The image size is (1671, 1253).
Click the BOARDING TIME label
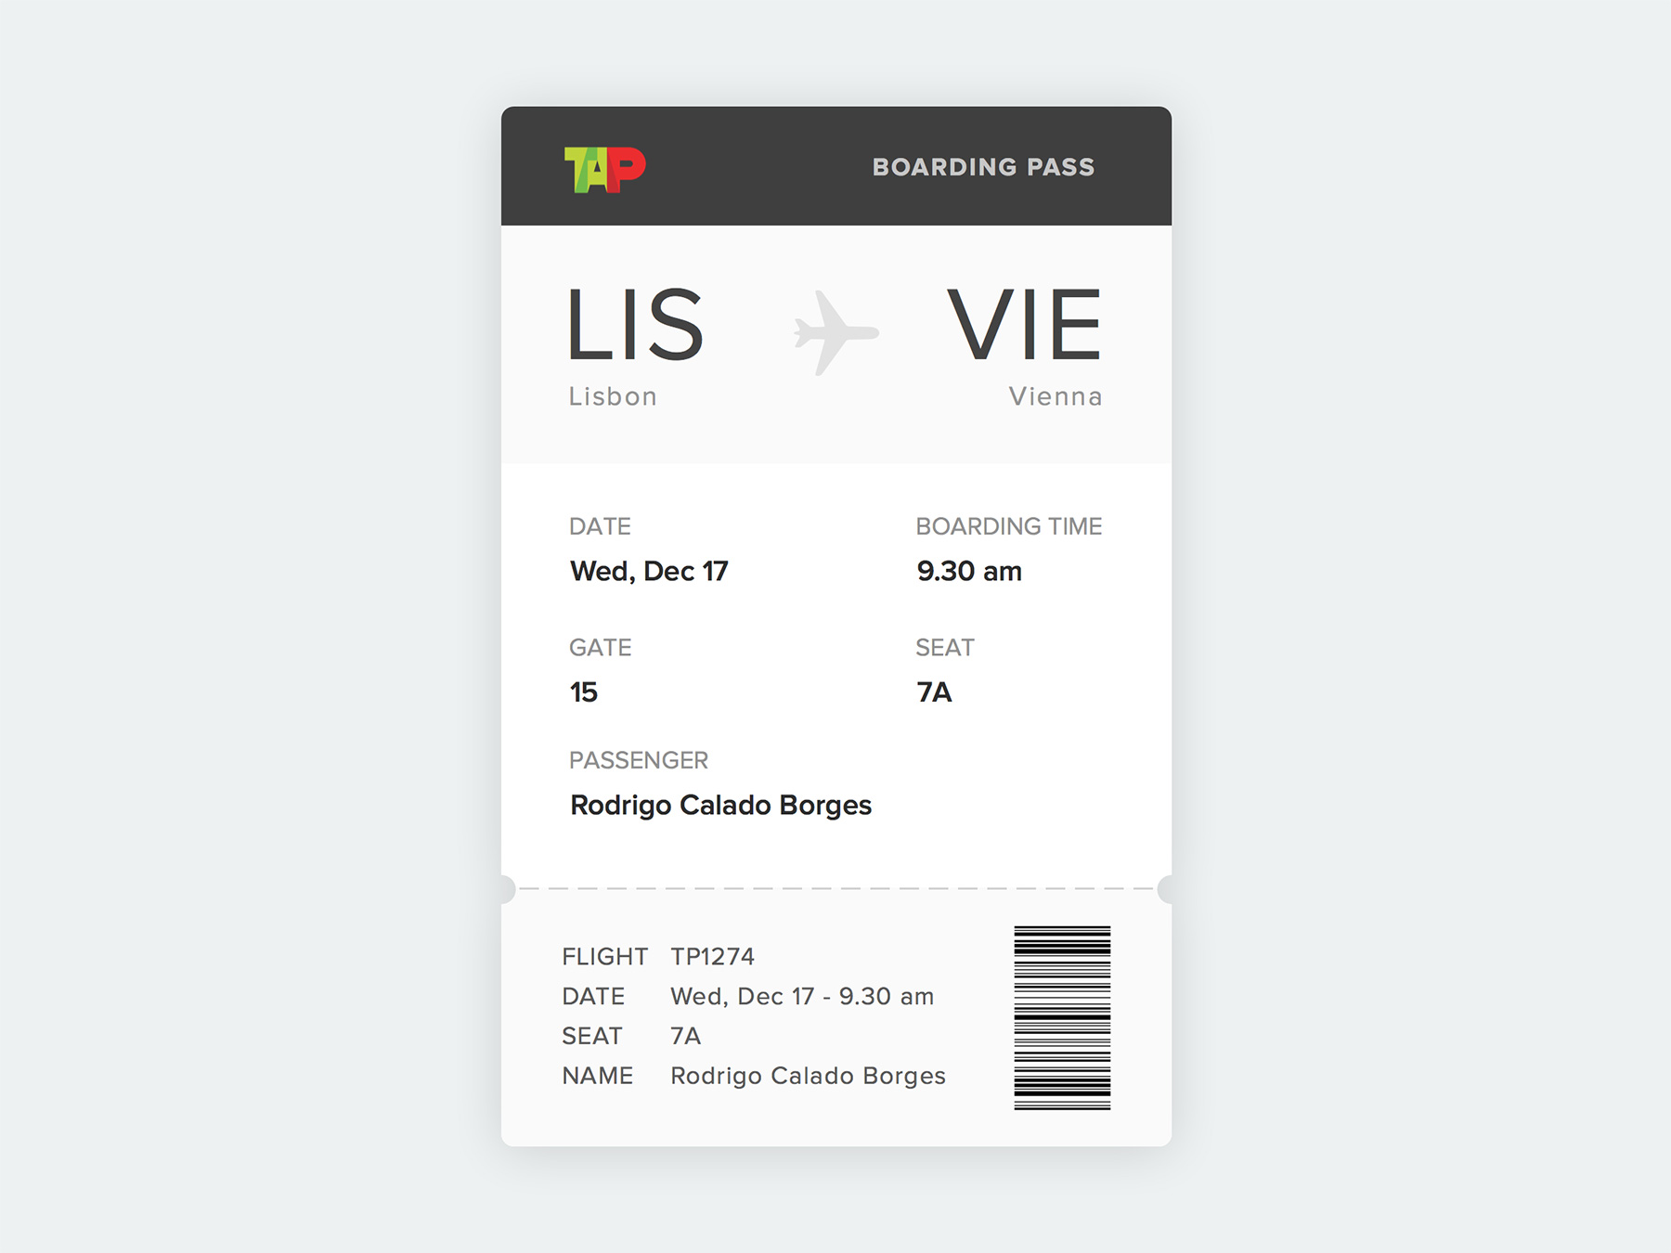1008,526
